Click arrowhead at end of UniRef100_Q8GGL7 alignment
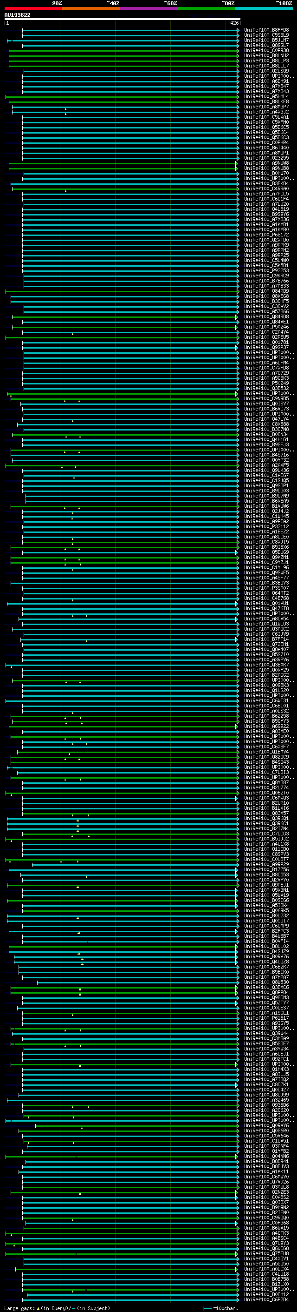 pyautogui.click(x=238, y=45)
